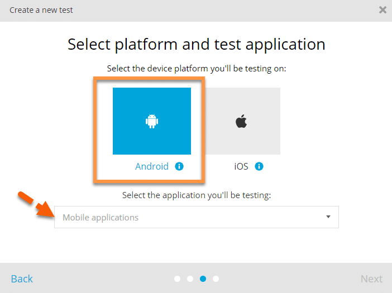Select the active third wizard step dot
This screenshot has height=293, width=392.
203,278
